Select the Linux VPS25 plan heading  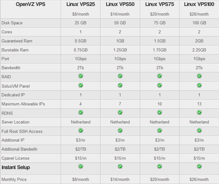pyautogui.click(x=81, y=4)
